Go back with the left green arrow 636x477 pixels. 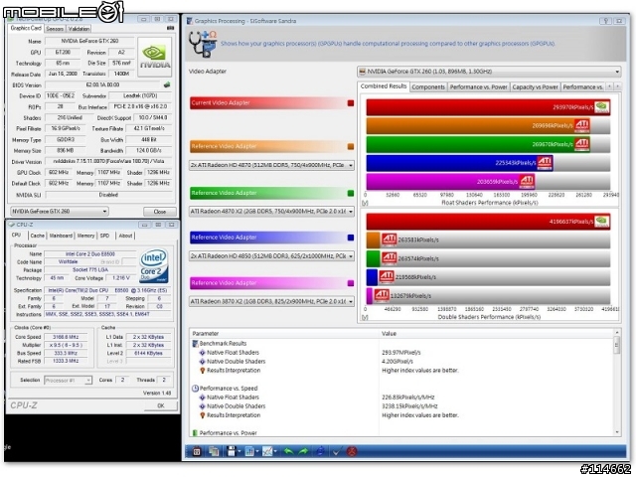coord(288,451)
